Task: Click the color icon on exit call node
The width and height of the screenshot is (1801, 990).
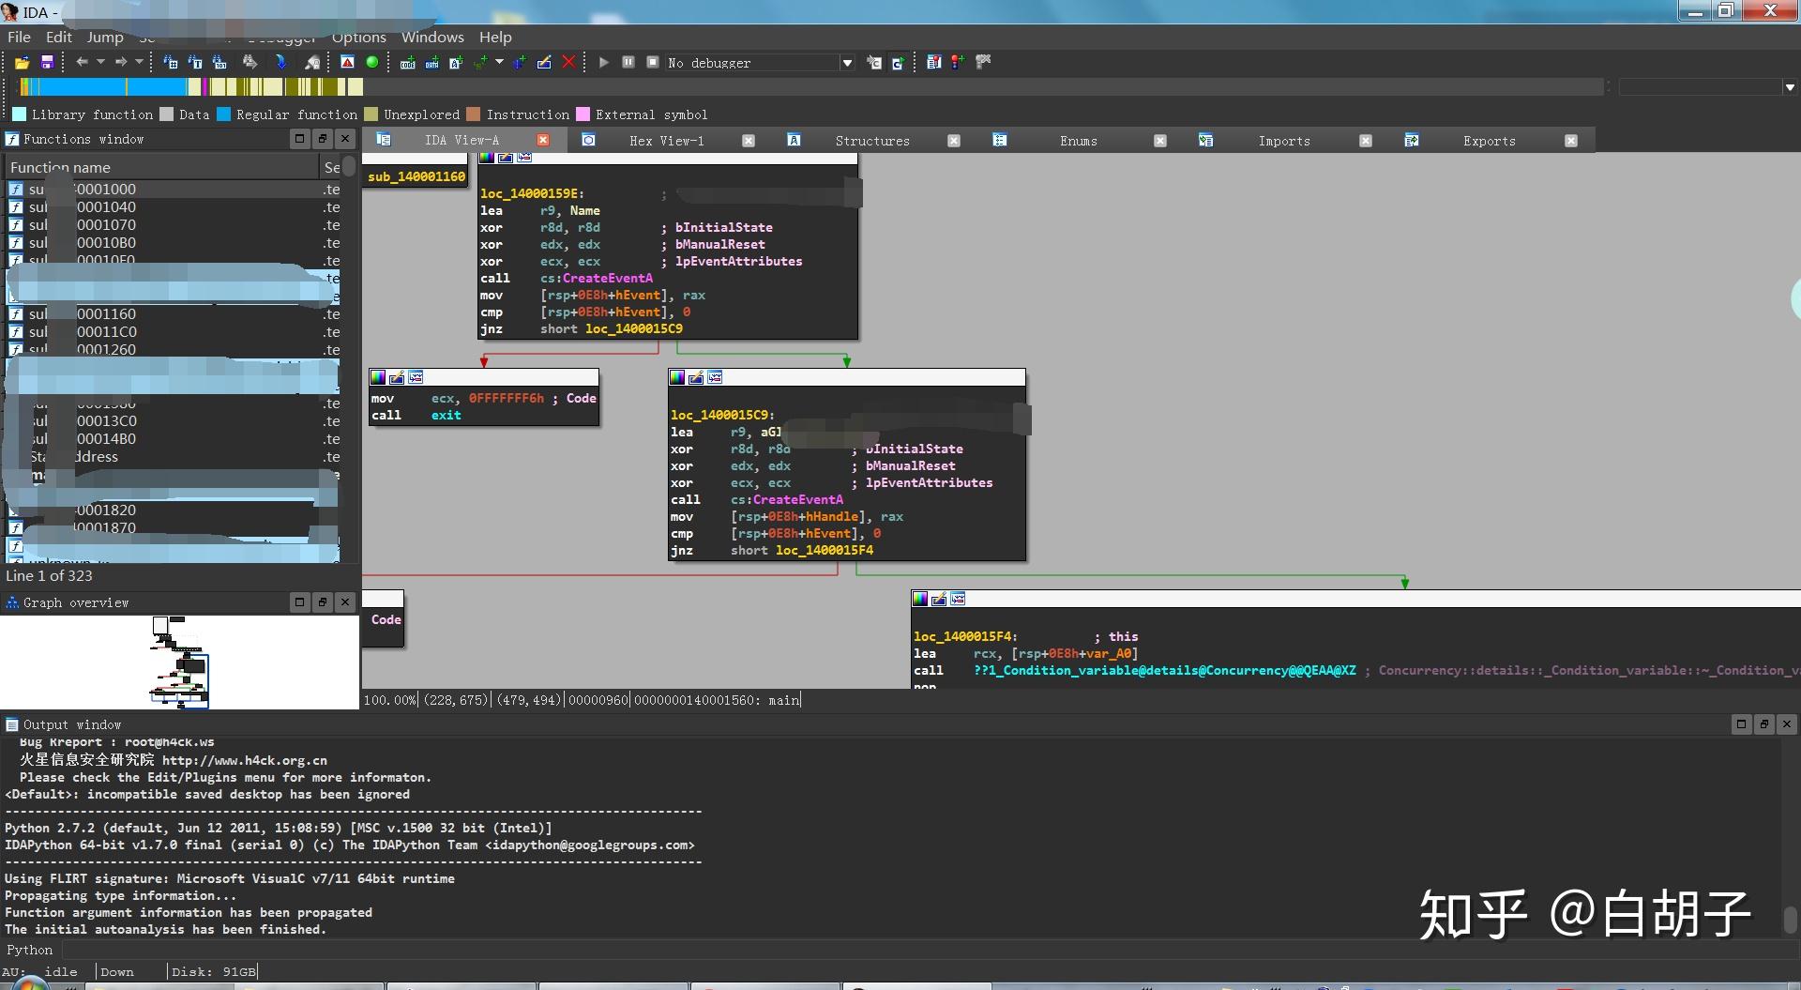Action: 378,377
